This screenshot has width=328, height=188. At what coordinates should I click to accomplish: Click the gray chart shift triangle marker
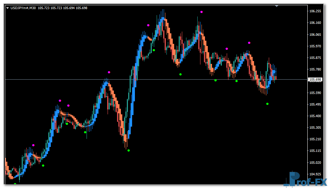coord(276,6)
